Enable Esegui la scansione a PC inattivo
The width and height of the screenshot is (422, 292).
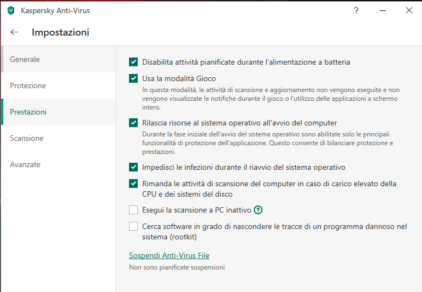pyautogui.click(x=133, y=210)
